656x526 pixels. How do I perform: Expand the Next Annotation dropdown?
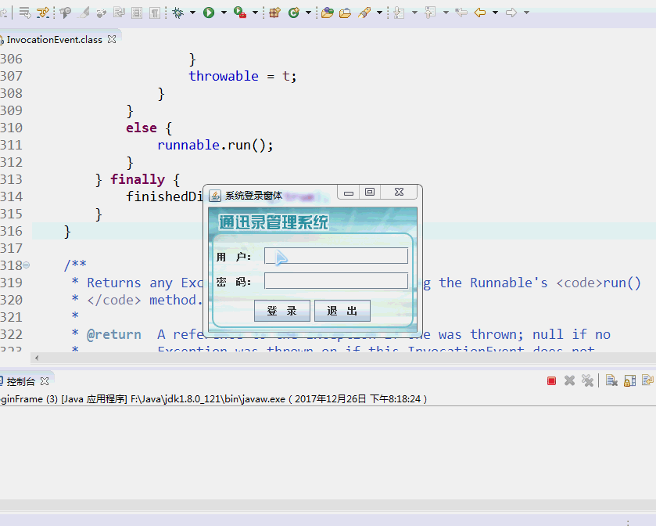pos(414,13)
